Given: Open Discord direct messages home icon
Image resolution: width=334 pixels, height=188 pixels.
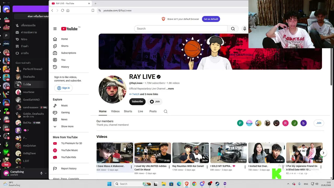Looking at the screenshot, I should 6,9.
